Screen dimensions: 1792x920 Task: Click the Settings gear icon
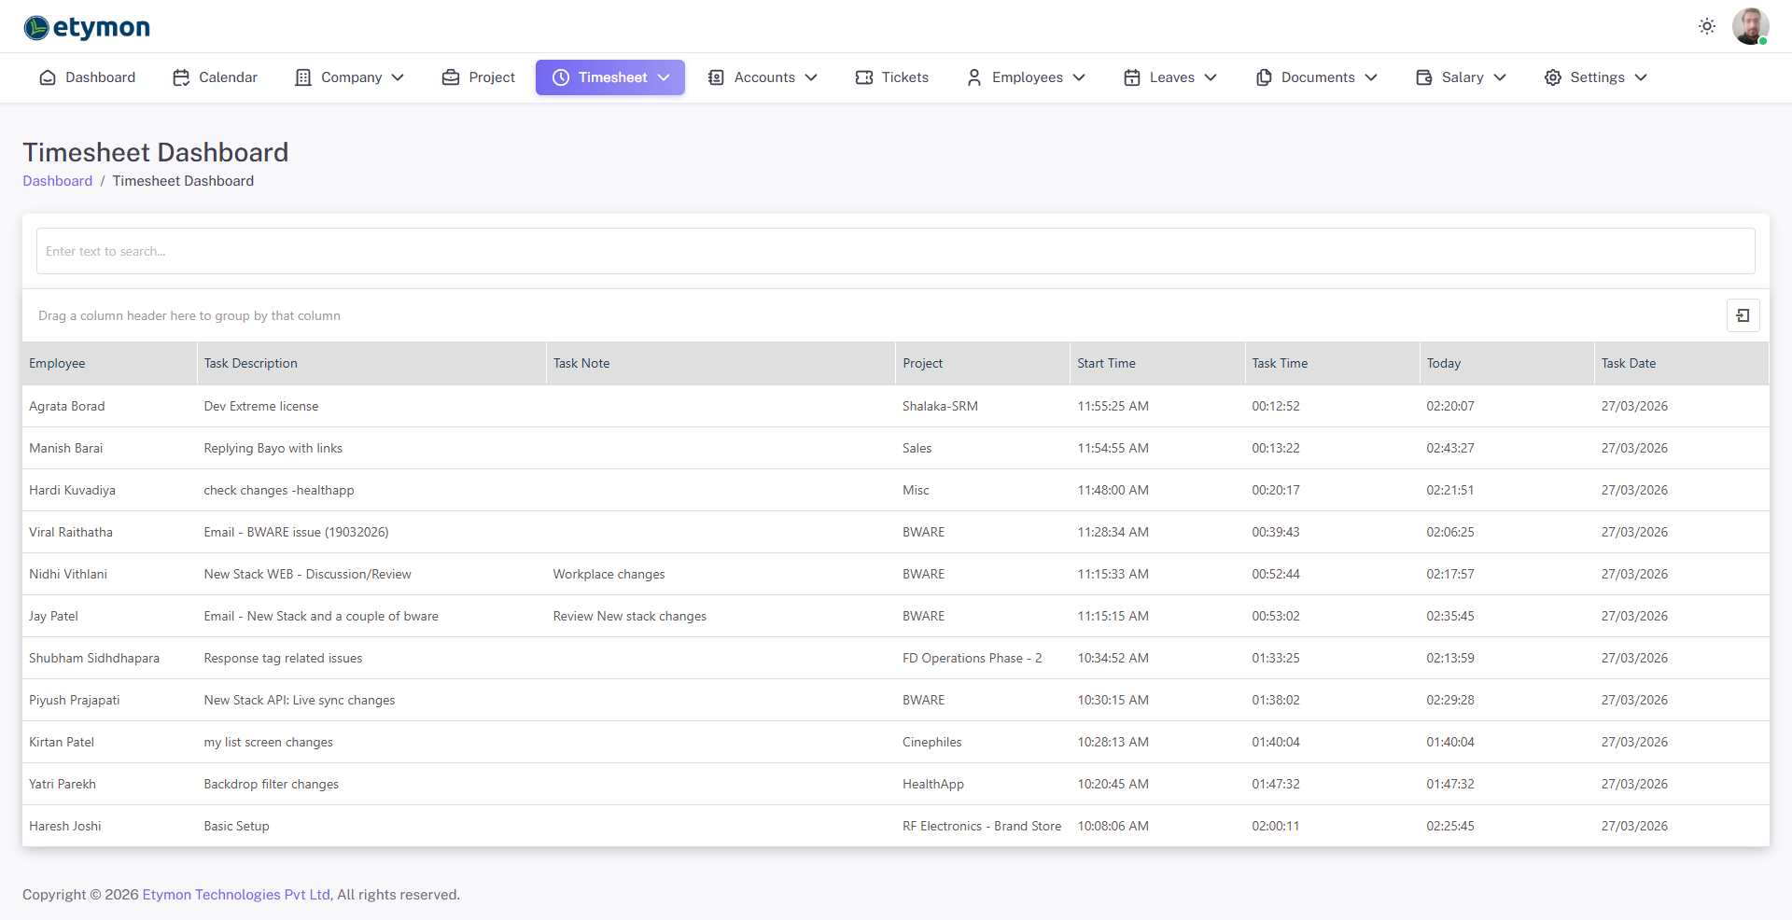tap(1552, 77)
